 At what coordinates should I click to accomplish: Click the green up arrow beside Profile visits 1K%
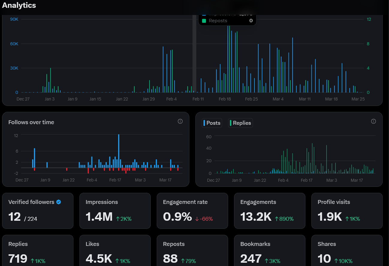coord(347,219)
